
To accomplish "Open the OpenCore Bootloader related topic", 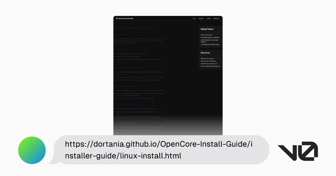I will 206,35.
